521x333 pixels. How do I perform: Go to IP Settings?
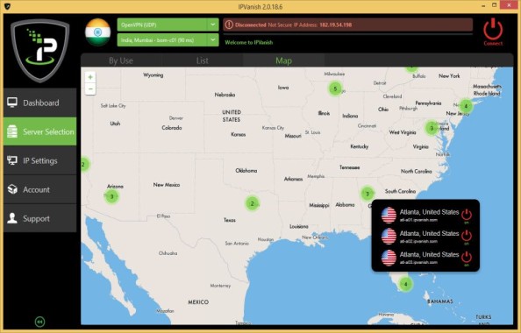[x=39, y=160]
